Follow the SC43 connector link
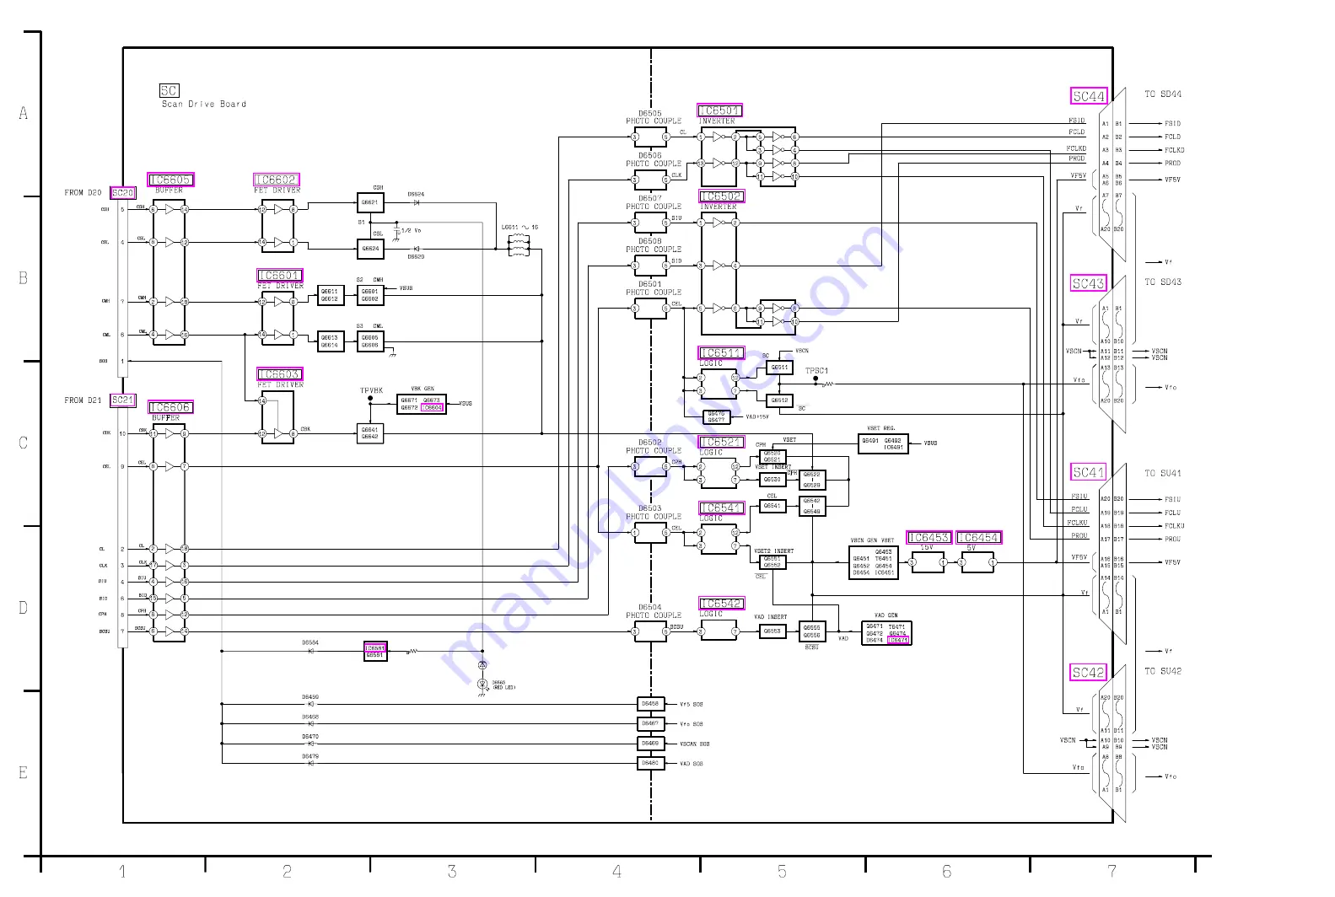Image resolution: width=1335 pixels, height=897 pixels. click(x=1089, y=283)
